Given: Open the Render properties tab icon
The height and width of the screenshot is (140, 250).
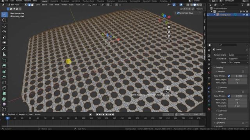Looking at the screenshot, I should click(209, 56).
